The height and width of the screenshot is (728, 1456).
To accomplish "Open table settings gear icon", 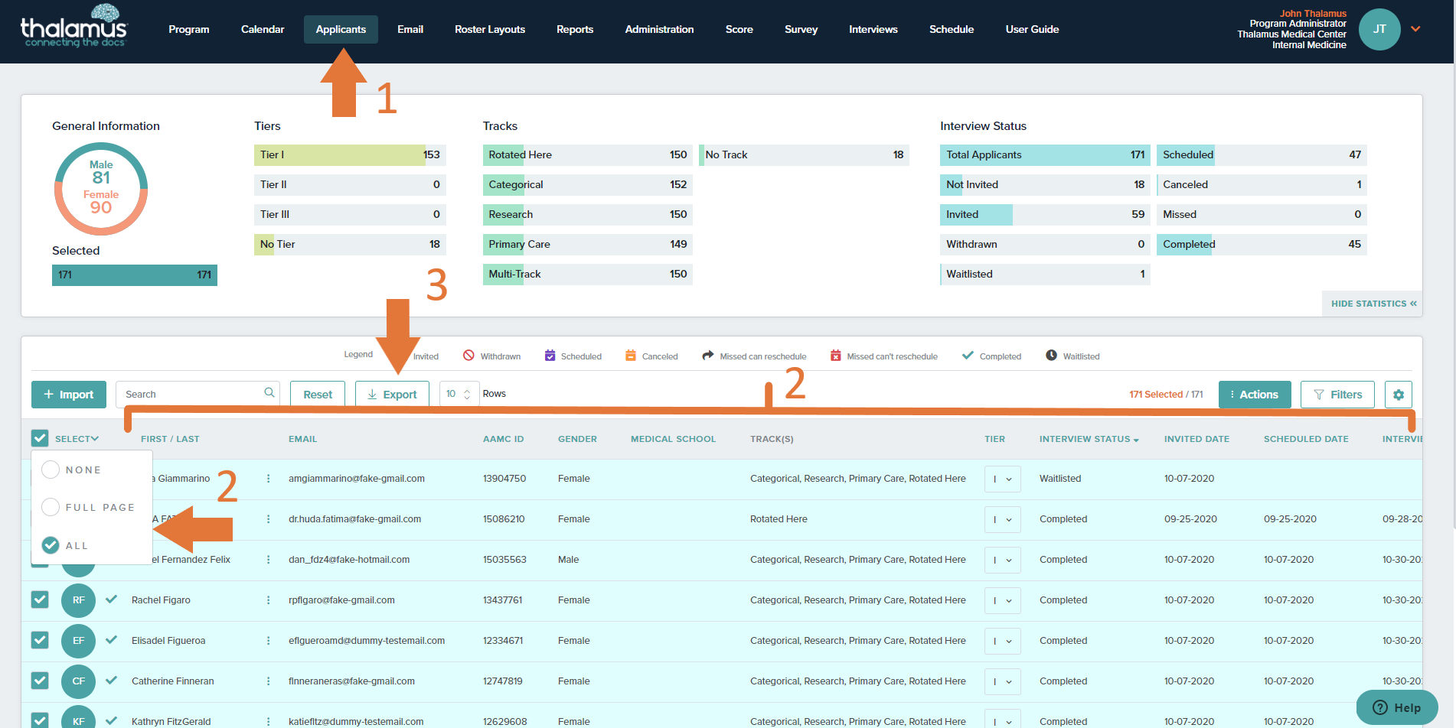I will (x=1399, y=395).
